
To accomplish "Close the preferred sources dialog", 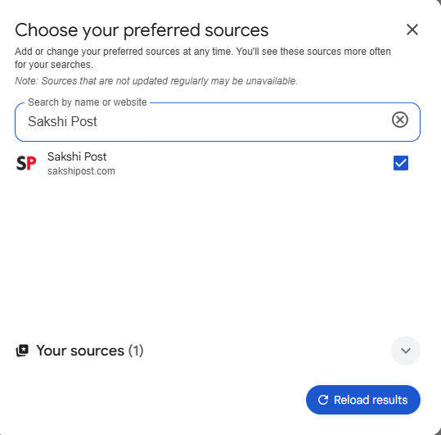I will pos(412,29).
